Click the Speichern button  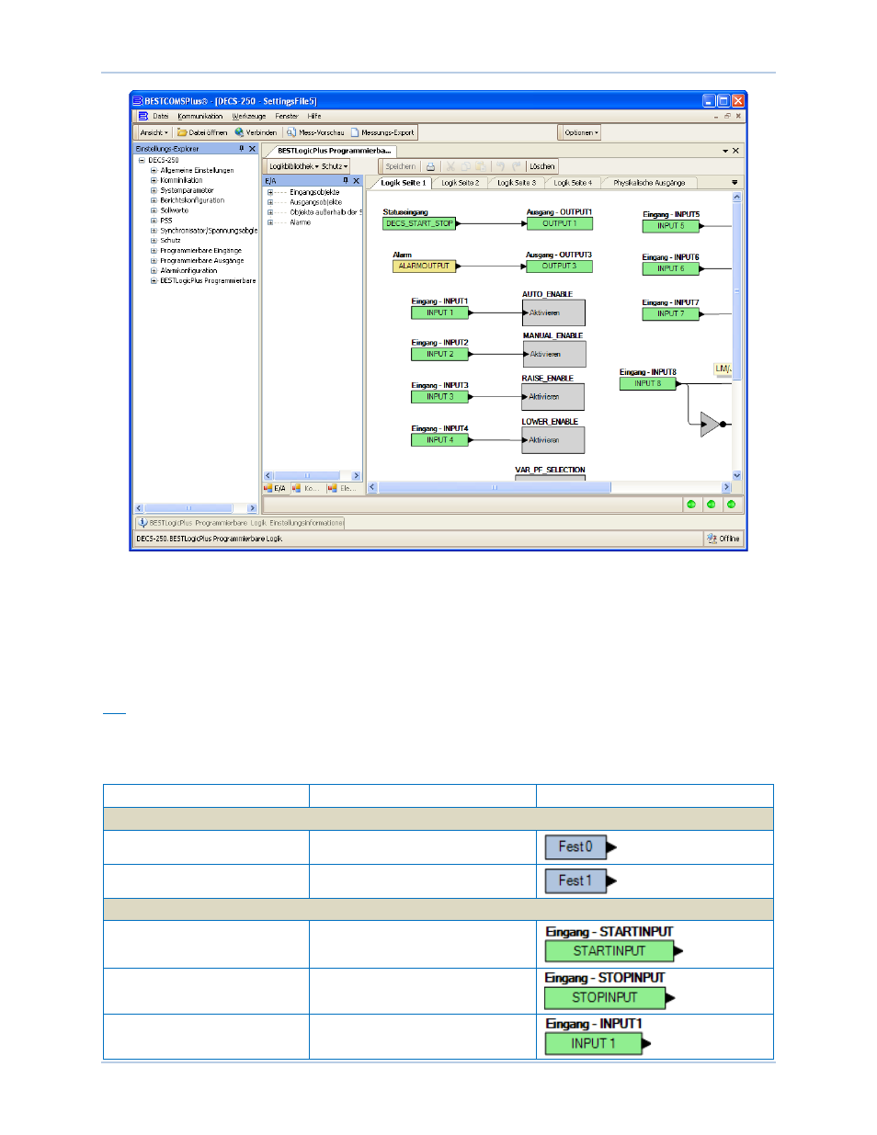[401, 166]
